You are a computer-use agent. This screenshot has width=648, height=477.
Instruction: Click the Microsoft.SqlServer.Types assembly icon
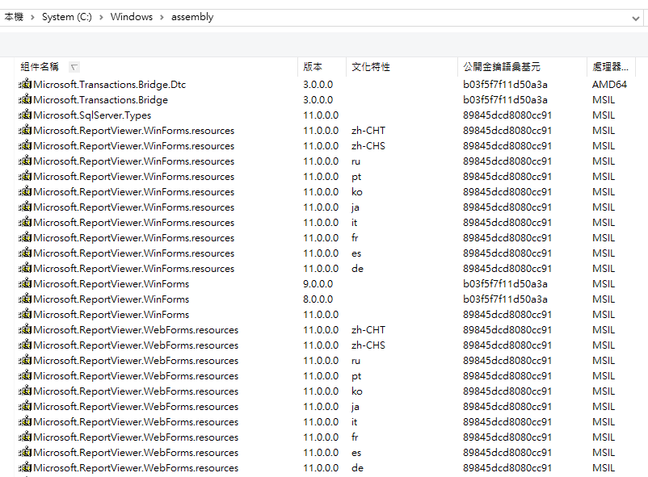[x=25, y=115]
